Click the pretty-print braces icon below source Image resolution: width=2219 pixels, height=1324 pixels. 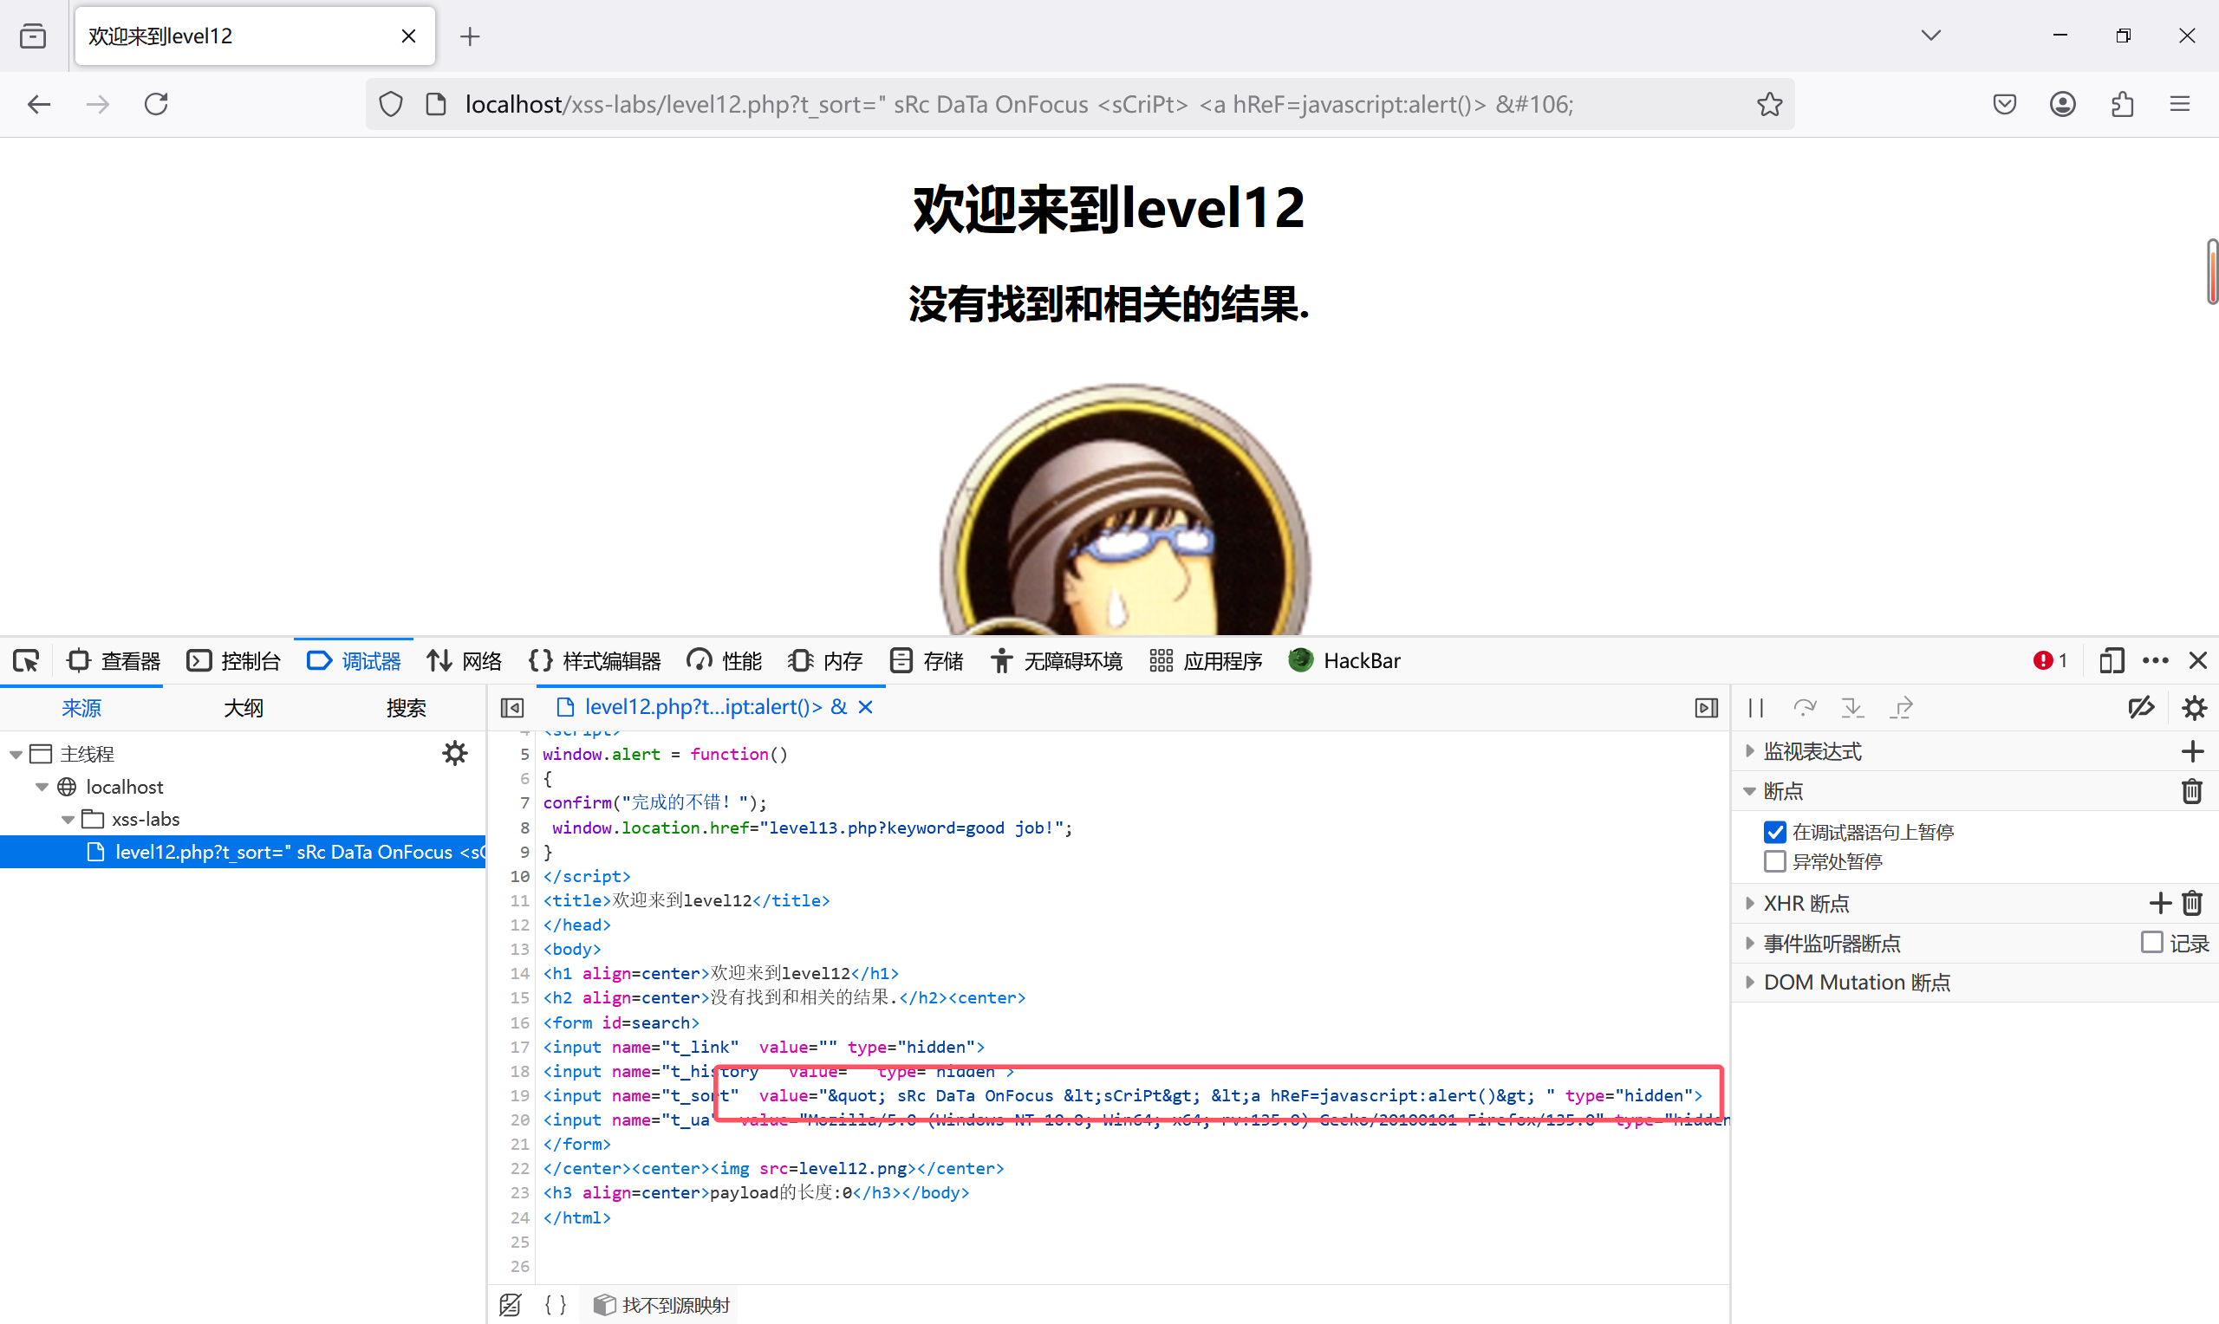(x=555, y=1304)
